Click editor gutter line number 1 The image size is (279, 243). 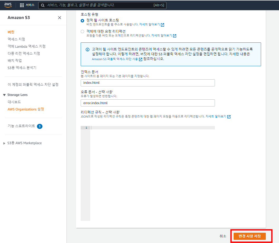coord(86,128)
